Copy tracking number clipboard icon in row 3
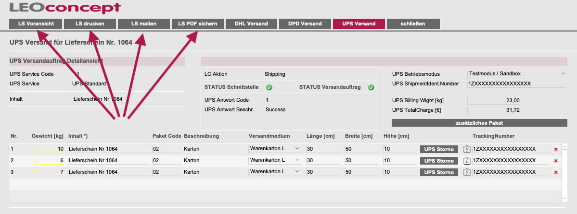577x214 pixels. pos(467,172)
